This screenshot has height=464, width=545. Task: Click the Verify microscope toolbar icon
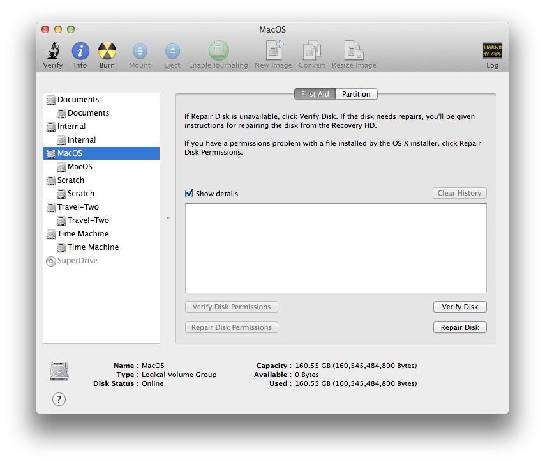coord(53,50)
